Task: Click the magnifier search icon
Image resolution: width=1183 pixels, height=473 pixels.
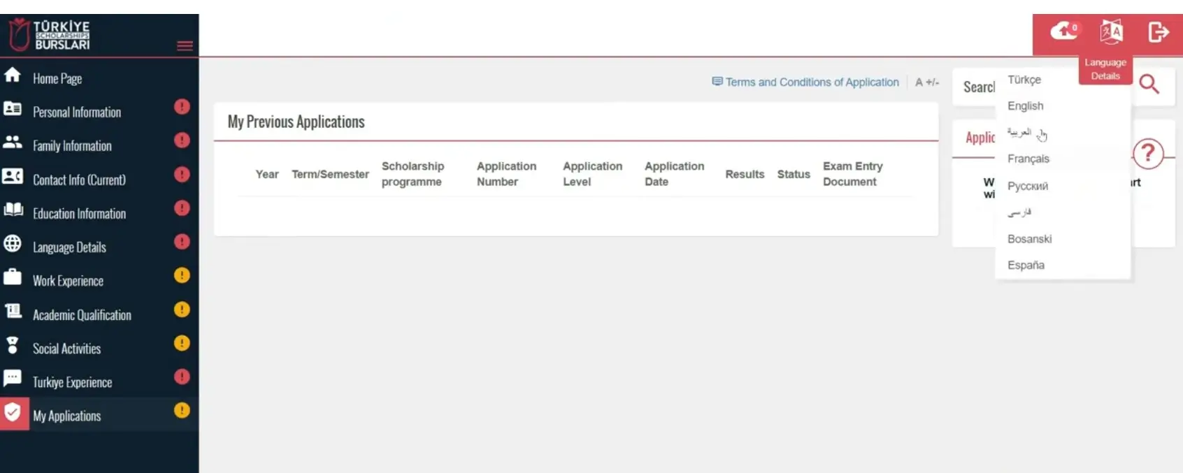Action: [x=1149, y=85]
